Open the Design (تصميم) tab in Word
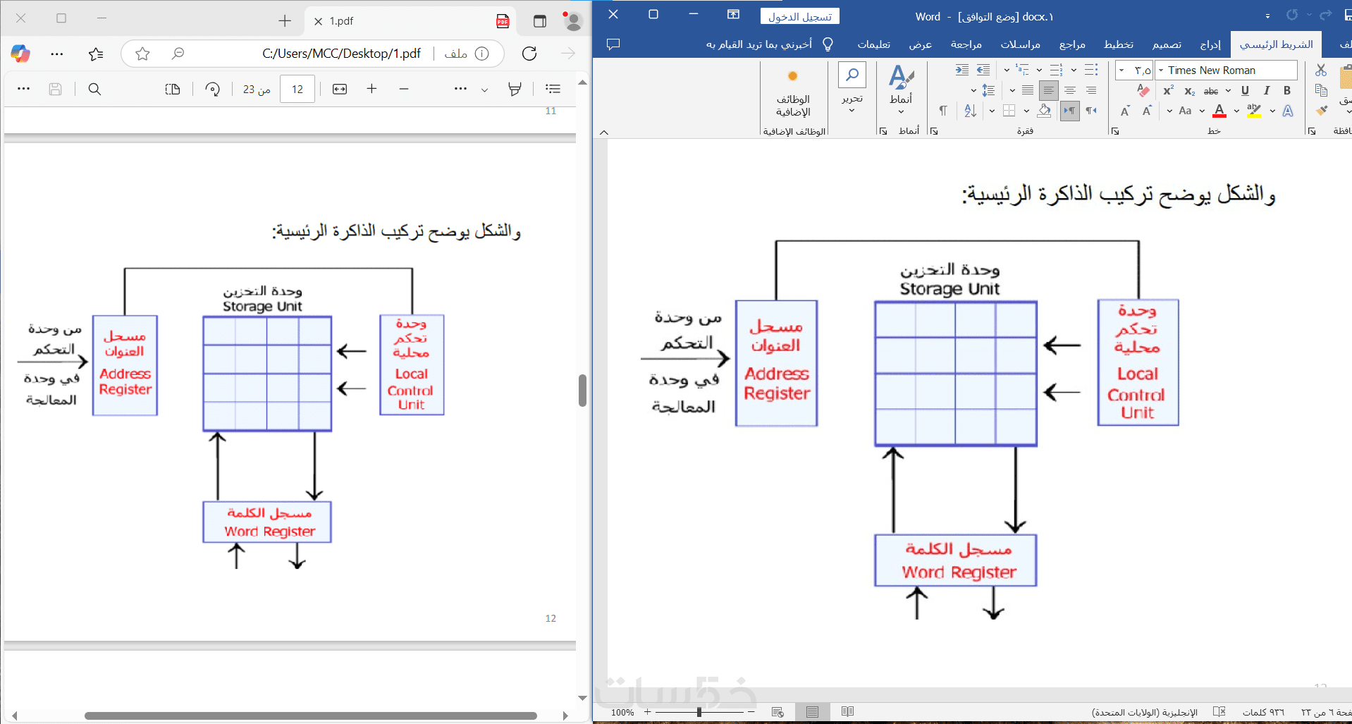The image size is (1352, 724). tap(1167, 44)
